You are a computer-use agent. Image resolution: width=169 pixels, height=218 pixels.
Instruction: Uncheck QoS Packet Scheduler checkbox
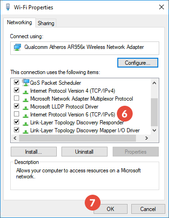click(x=16, y=82)
